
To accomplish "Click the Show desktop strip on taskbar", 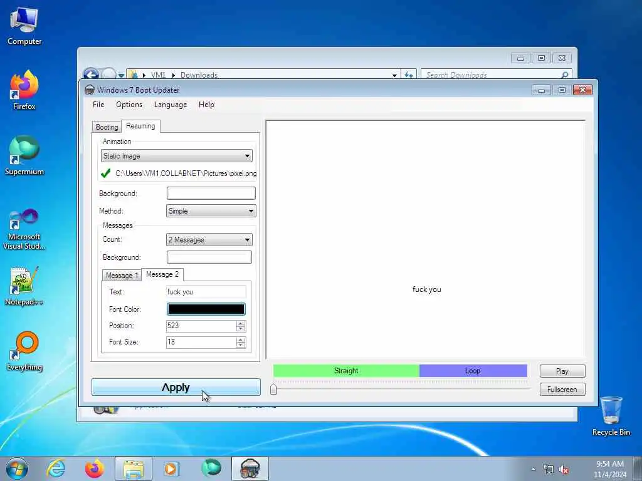I will point(638,468).
